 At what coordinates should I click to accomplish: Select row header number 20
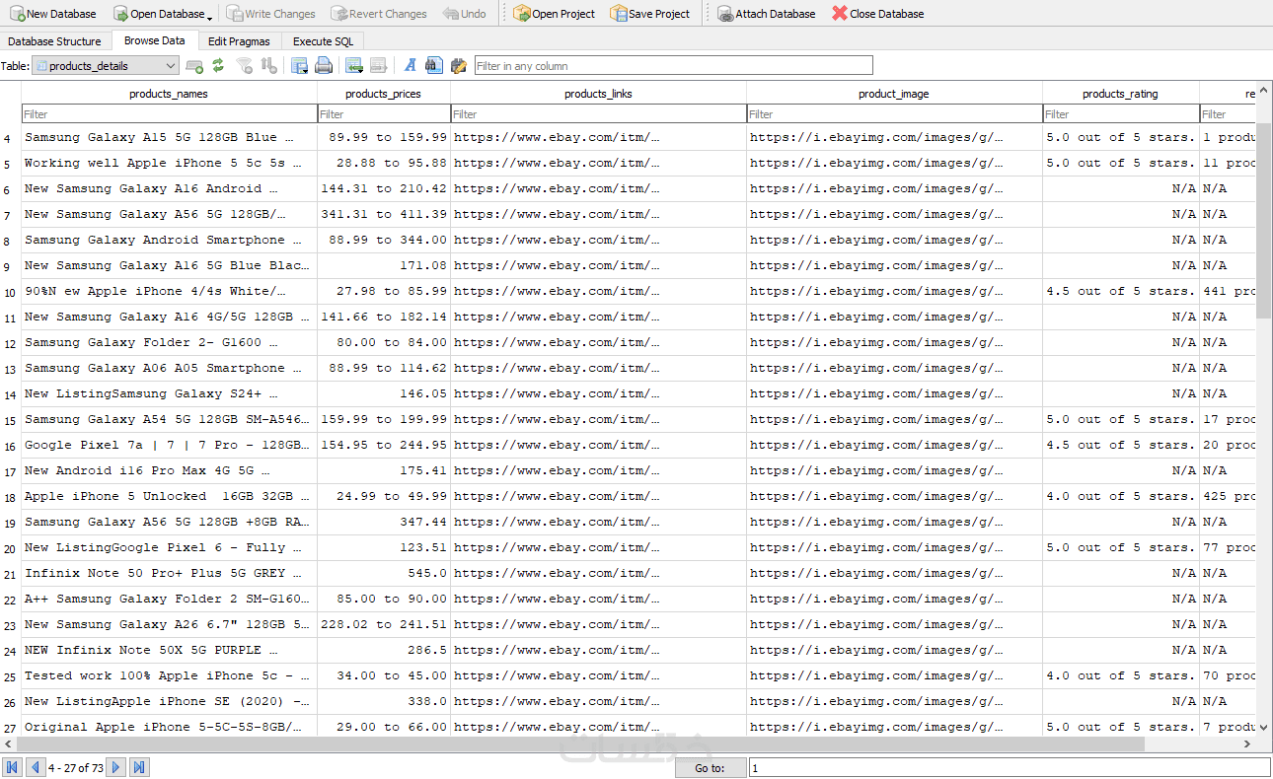click(x=10, y=548)
